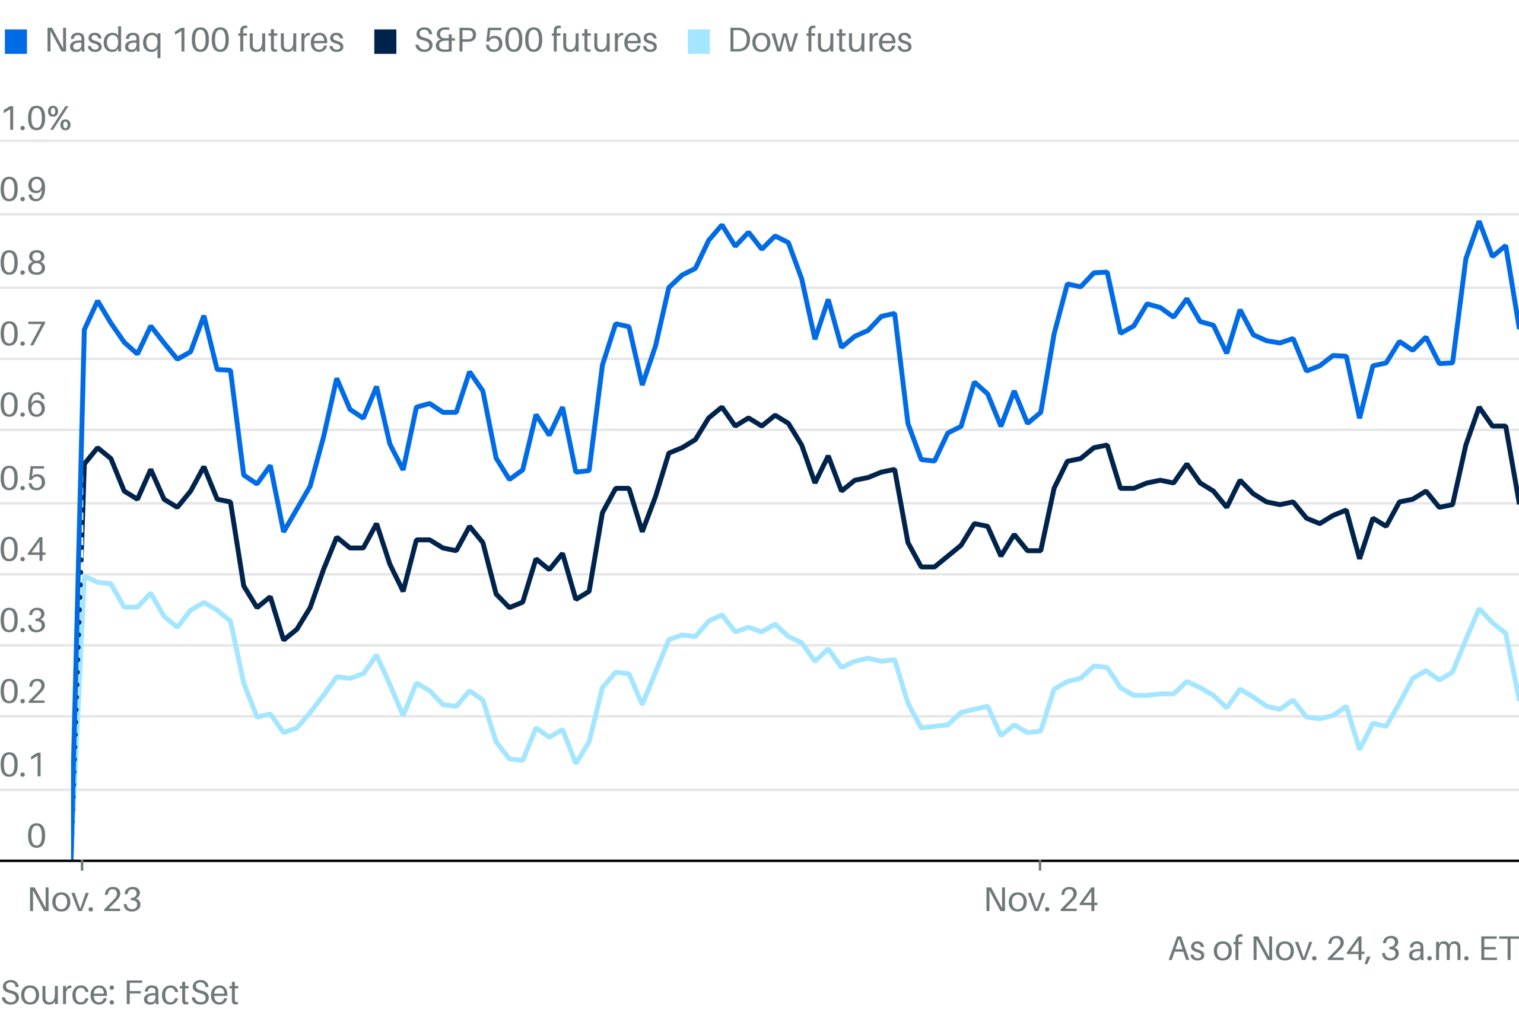Select the "S&P 500 futures" legend label
The image size is (1519, 1009).
536,40
